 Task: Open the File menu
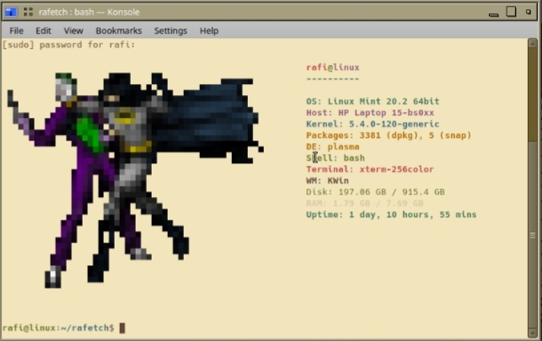tap(16, 30)
